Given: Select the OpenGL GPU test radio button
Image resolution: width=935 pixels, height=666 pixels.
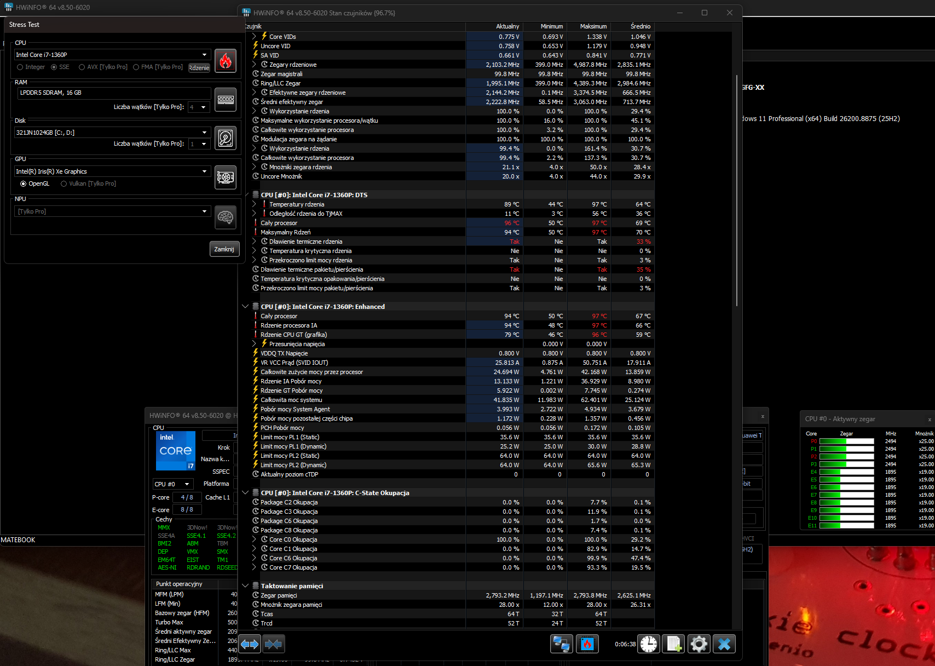Looking at the screenshot, I should [24, 184].
